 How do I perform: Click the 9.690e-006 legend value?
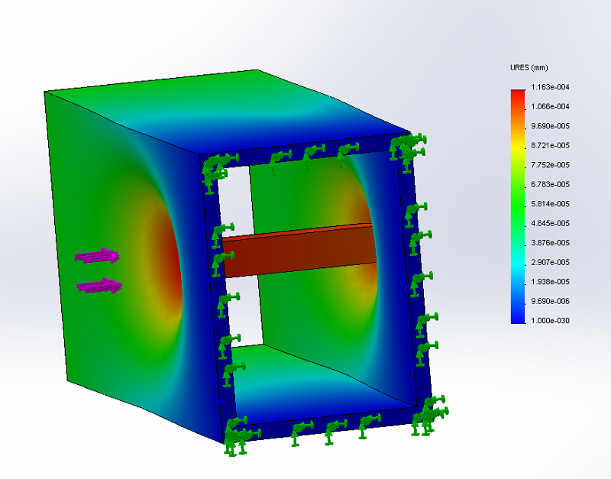[550, 301]
